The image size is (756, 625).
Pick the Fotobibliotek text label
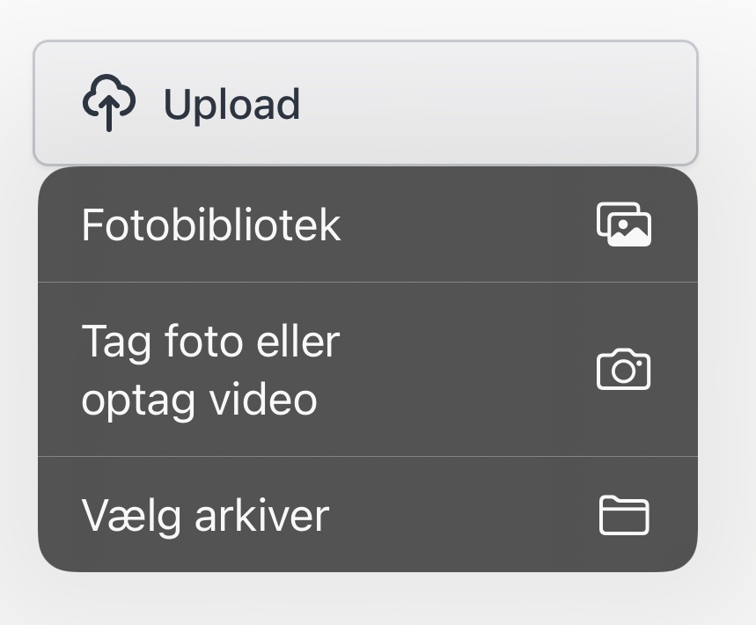point(211,224)
